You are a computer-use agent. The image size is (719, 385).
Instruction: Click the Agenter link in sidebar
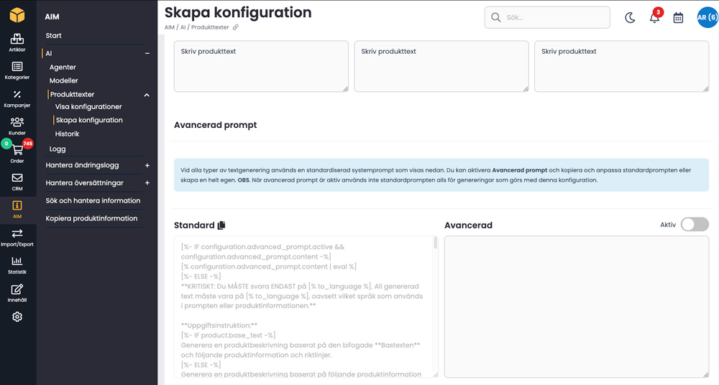coord(63,68)
